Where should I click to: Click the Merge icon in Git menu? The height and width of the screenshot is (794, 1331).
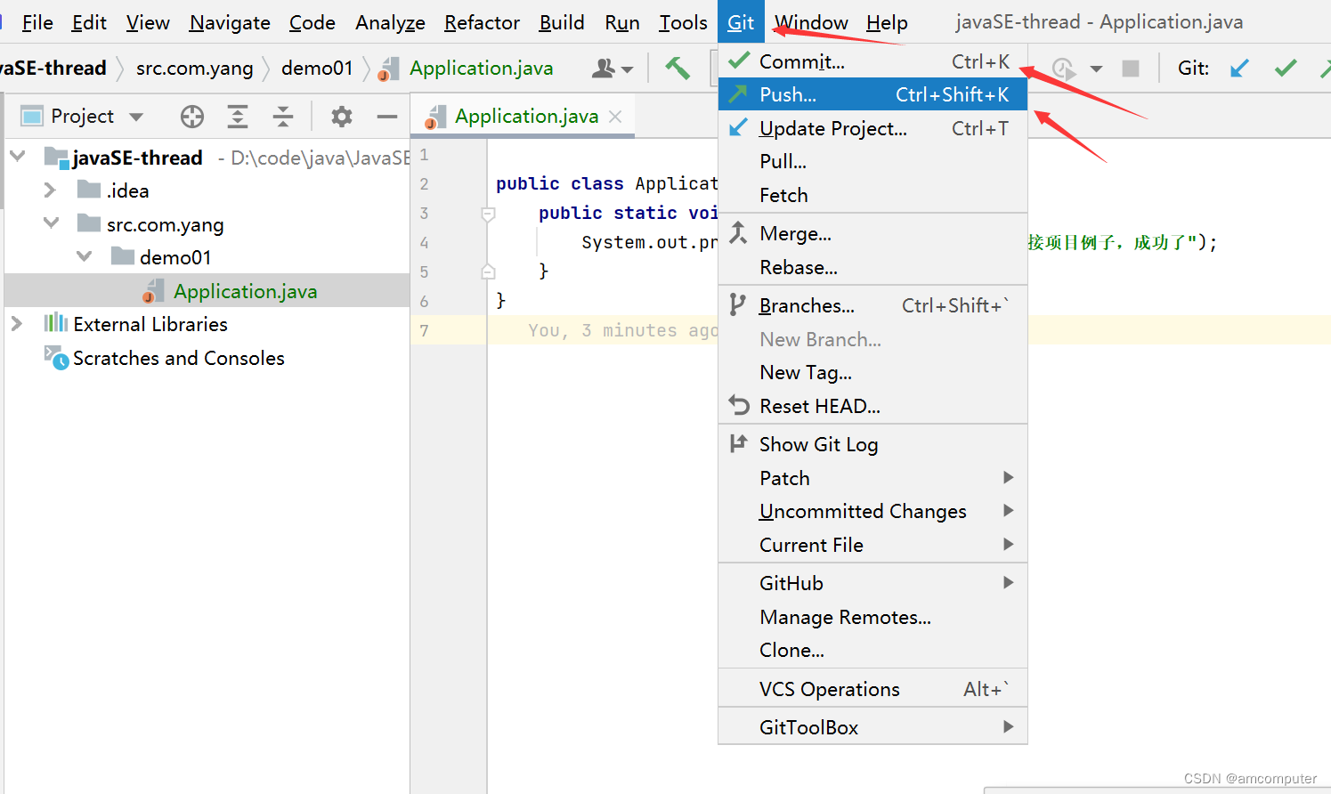[x=739, y=233]
